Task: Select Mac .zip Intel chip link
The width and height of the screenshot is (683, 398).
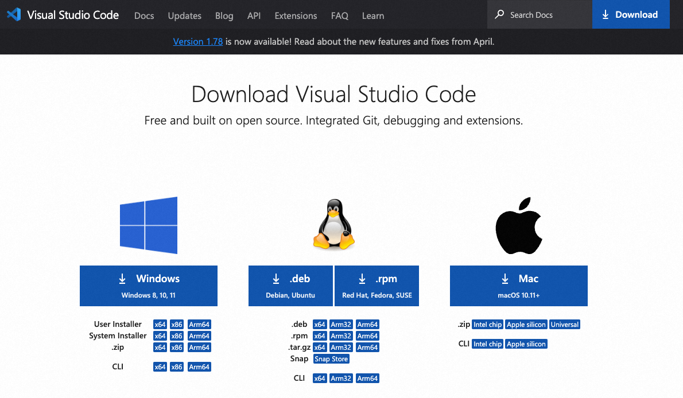Action: 487,325
